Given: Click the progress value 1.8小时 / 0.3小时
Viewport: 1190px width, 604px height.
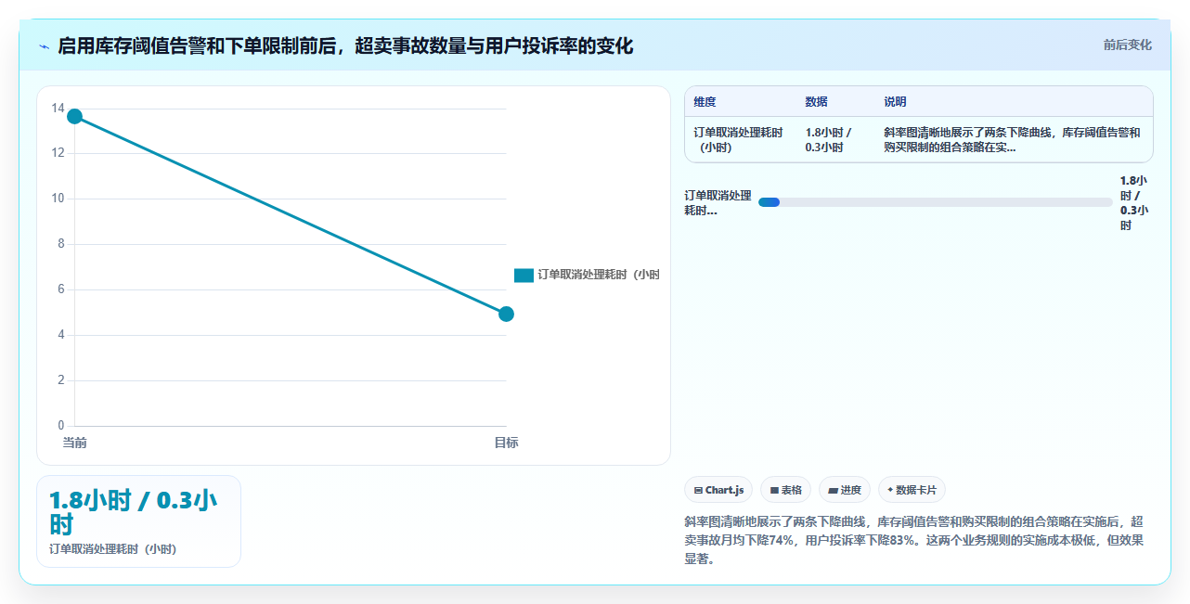Looking at the screenshot, I should pyautogui.click(x=1133, y=202).
